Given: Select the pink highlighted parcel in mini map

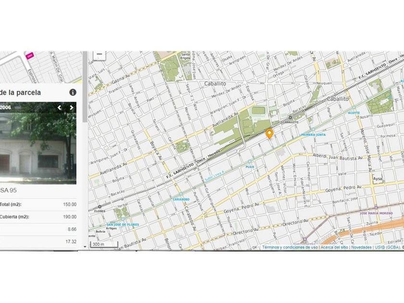Looking at the screenshot, I should (30, 55).
